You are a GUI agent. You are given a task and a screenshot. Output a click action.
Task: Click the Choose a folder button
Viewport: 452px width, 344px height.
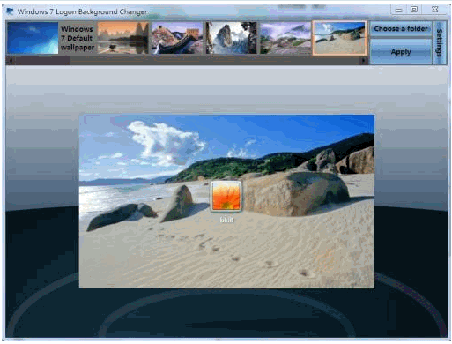point(401,29)
